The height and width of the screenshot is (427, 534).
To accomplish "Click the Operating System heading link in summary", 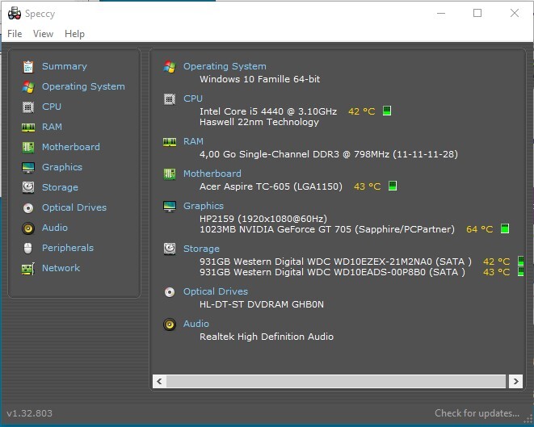I will tap(225, 66).
